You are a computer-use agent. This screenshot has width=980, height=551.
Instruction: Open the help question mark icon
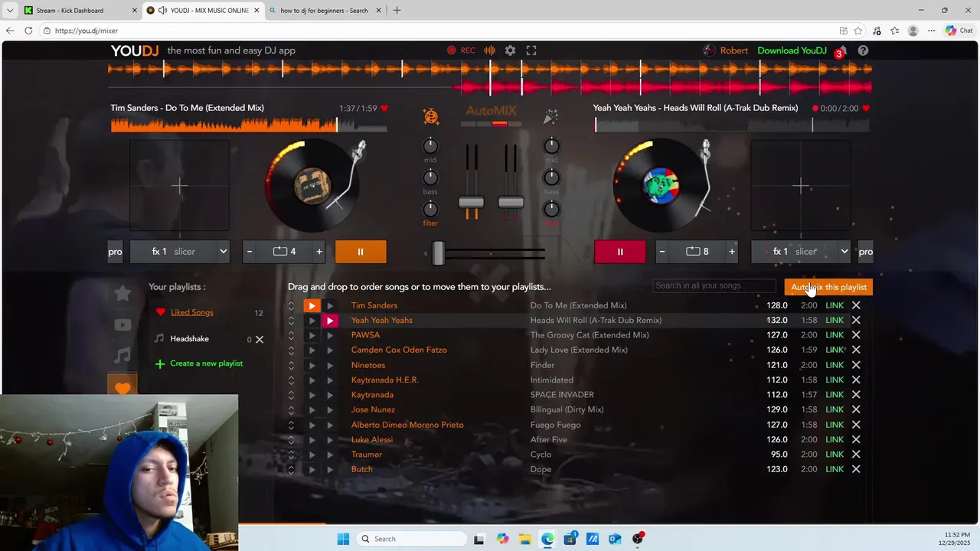click(x=863, y=51)
